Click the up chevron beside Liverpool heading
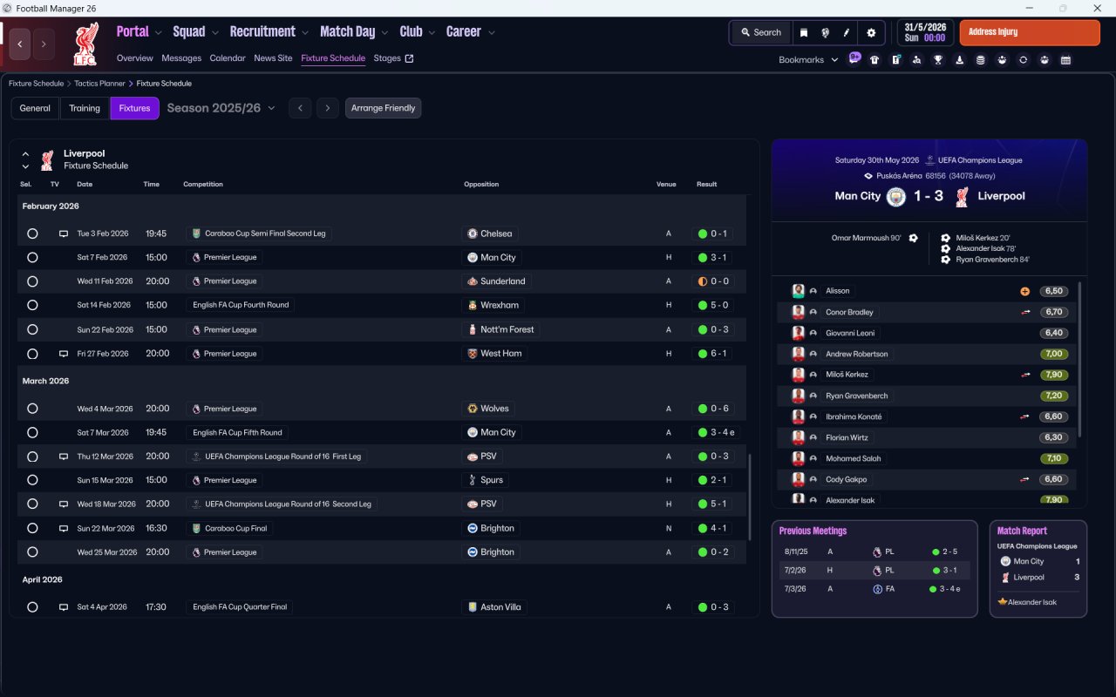Viewport: 1116px width, 697px height. tap(25, 153)
